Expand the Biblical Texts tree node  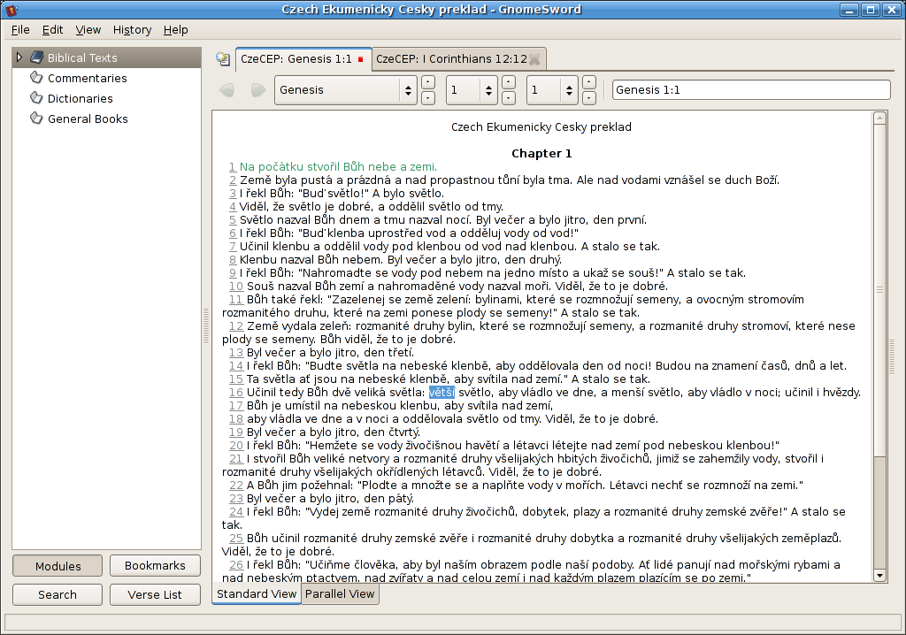(x=19, y=57)
